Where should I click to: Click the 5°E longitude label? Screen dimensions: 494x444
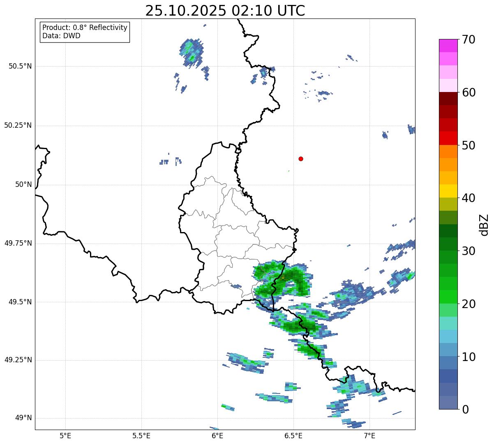coord(65,435)
